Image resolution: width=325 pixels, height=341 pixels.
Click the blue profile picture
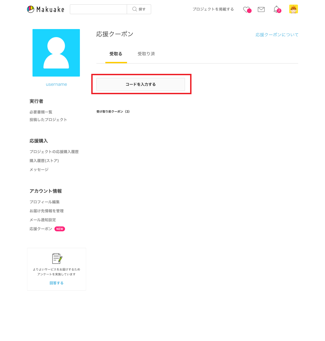click(x=56, y=53)
